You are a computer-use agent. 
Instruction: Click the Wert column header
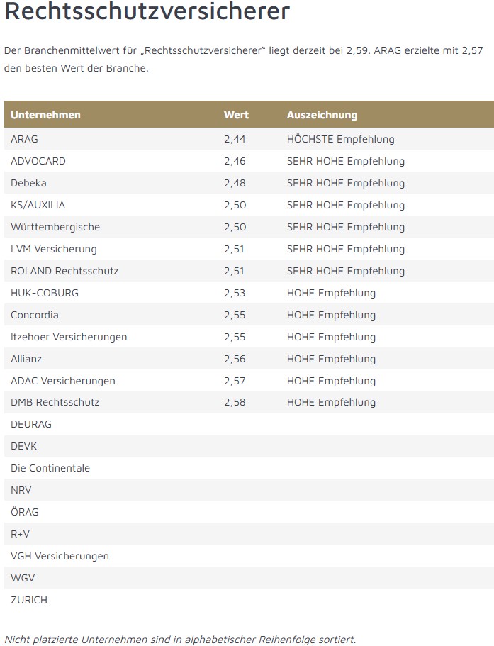click(236, 115)
